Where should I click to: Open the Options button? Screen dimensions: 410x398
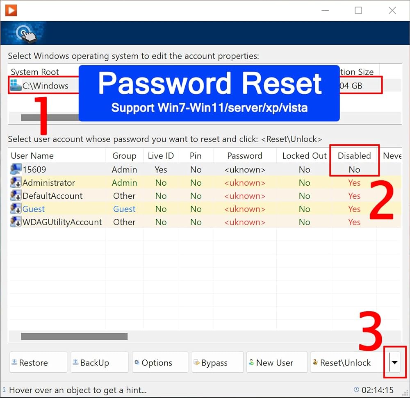[x=160, y=362]
